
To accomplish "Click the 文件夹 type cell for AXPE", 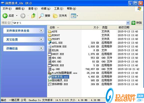I will click(105, 31).
